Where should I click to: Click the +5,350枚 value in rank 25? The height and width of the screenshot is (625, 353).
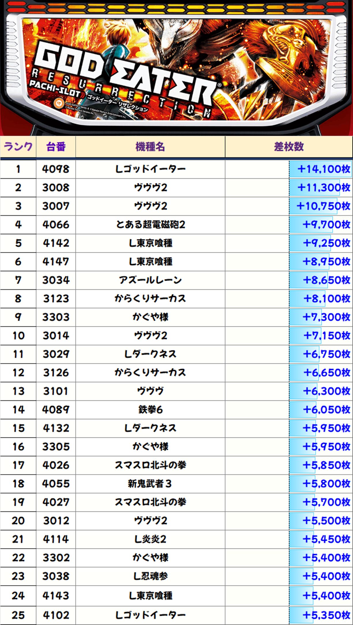click(326, 615)
